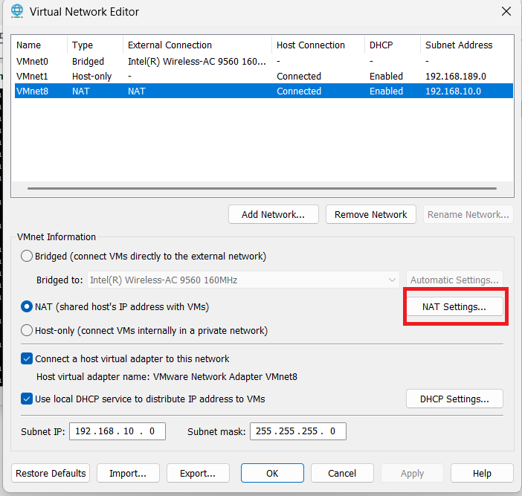Click into the Subnet IP field
This screenshot has width=522, height=496.
[117, 431]
